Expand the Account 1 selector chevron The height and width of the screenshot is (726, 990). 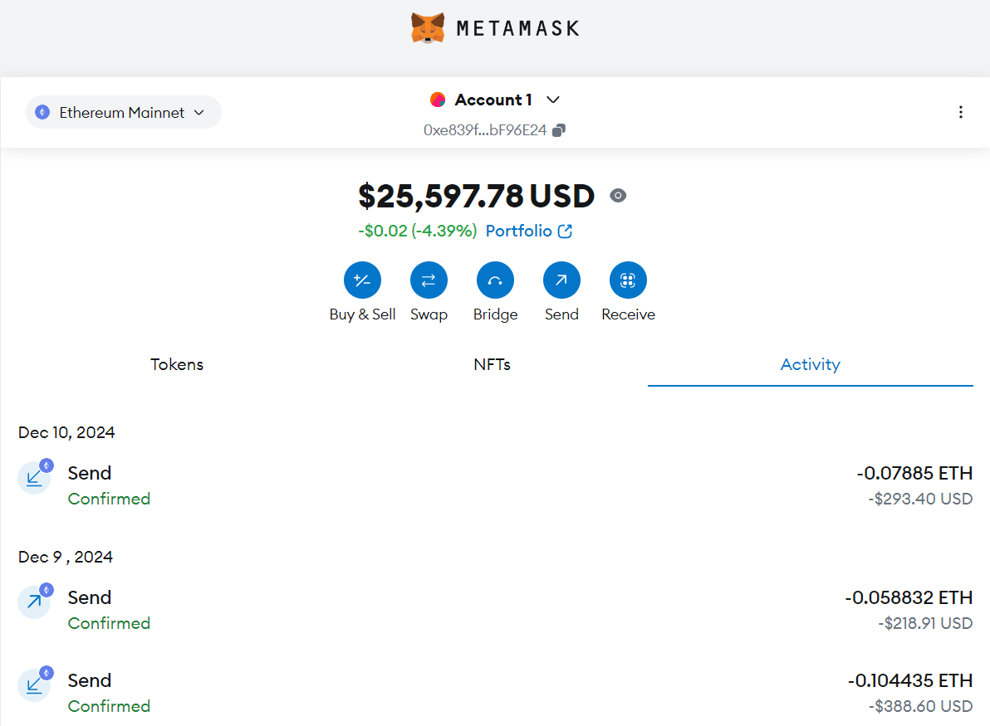tap(553, 100)
